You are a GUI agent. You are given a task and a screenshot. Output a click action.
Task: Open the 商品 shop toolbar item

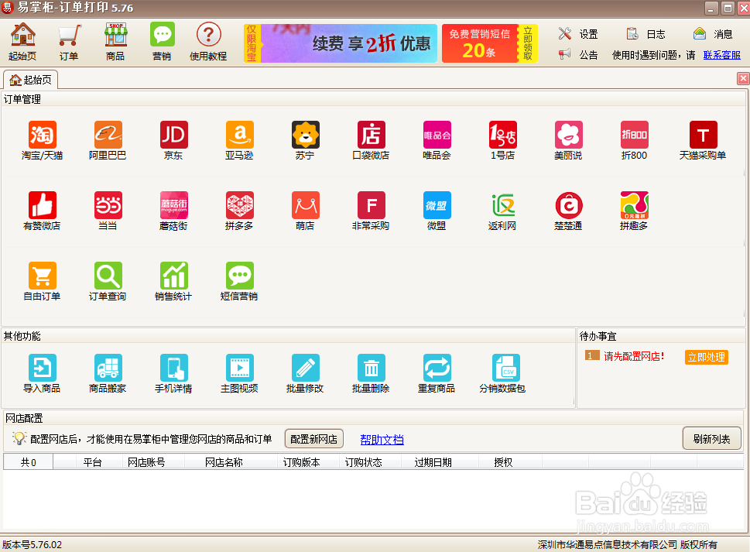[115, 42]
